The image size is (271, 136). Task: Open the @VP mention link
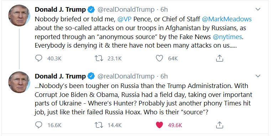click(124, 19)
